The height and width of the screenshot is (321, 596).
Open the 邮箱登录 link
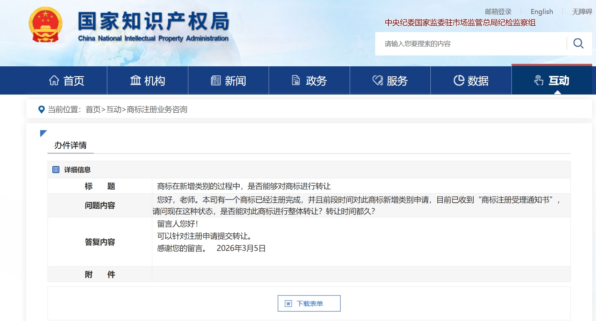tap(498, 12)
